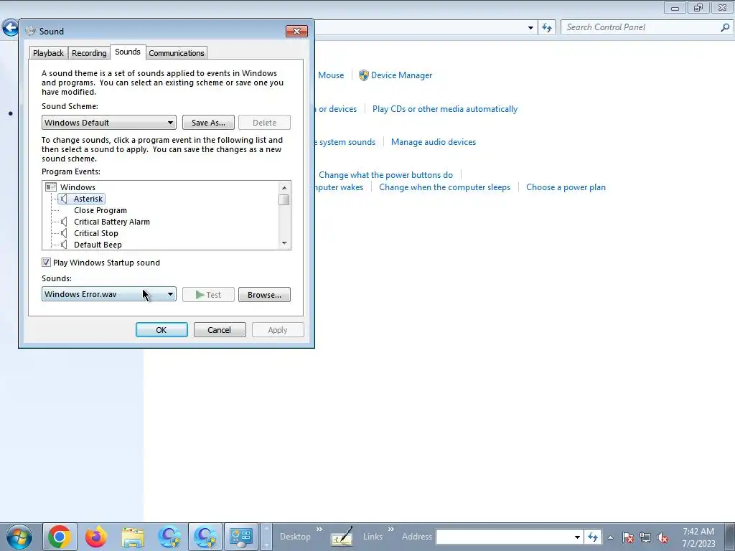Open Manage audio devices link
735x551 pixels.
(434, 142)
